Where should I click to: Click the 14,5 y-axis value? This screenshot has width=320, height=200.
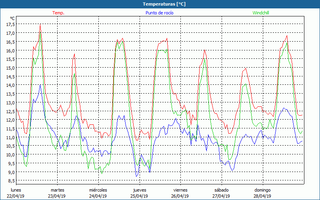point(11,76)
